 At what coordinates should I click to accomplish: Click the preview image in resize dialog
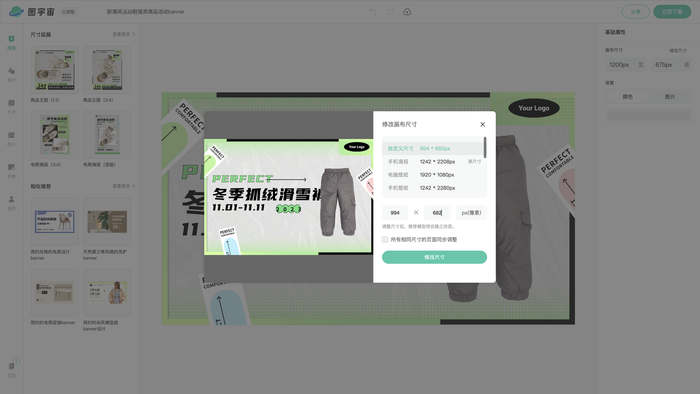288,197
